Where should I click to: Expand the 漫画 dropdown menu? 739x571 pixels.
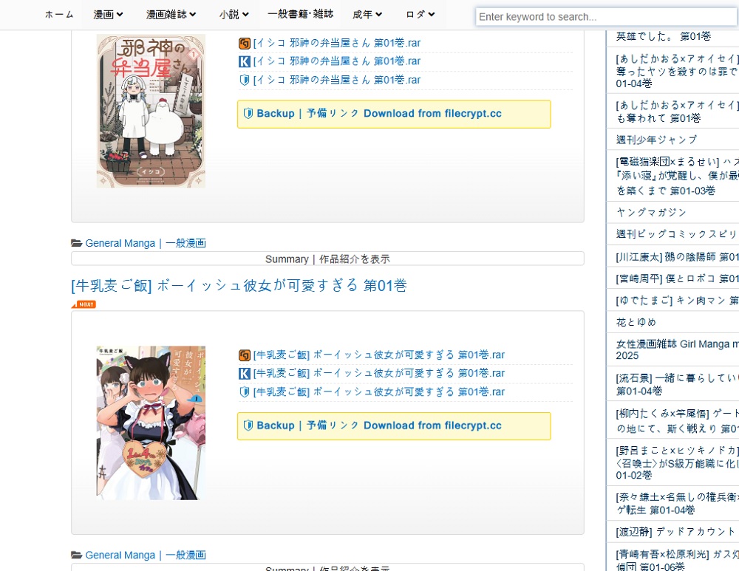109,14
